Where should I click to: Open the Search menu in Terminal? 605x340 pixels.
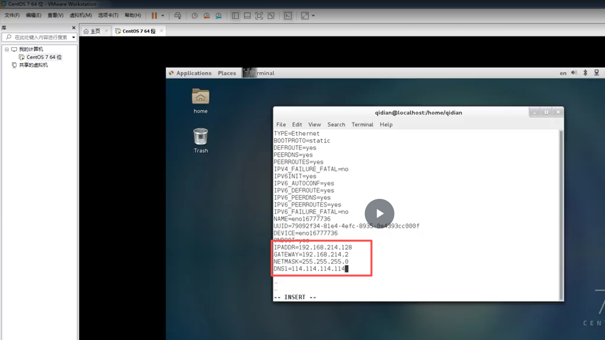click(336, 125)
